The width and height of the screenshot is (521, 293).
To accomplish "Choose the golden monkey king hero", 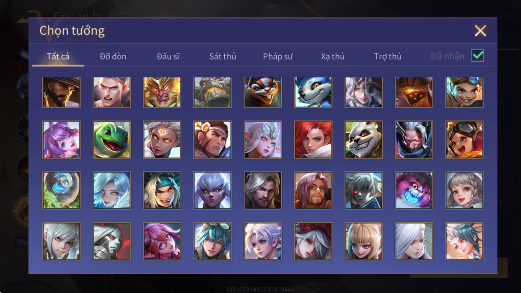I will point(162,92).
